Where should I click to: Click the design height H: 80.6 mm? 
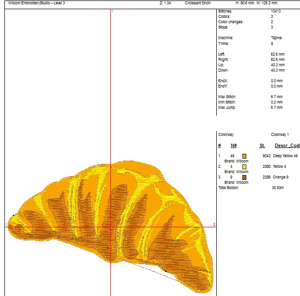(244, 3)
